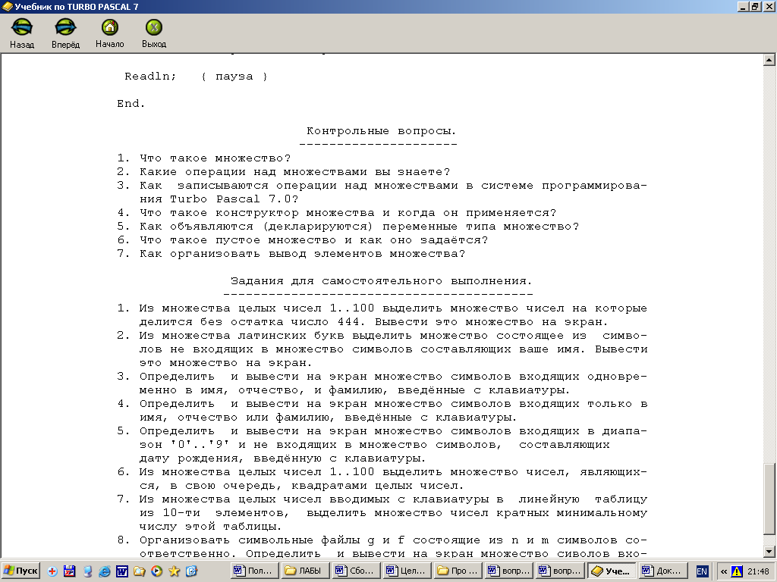Expand hidden tray icons with « arrow
The image size is (777, 582).
point(723,571)
